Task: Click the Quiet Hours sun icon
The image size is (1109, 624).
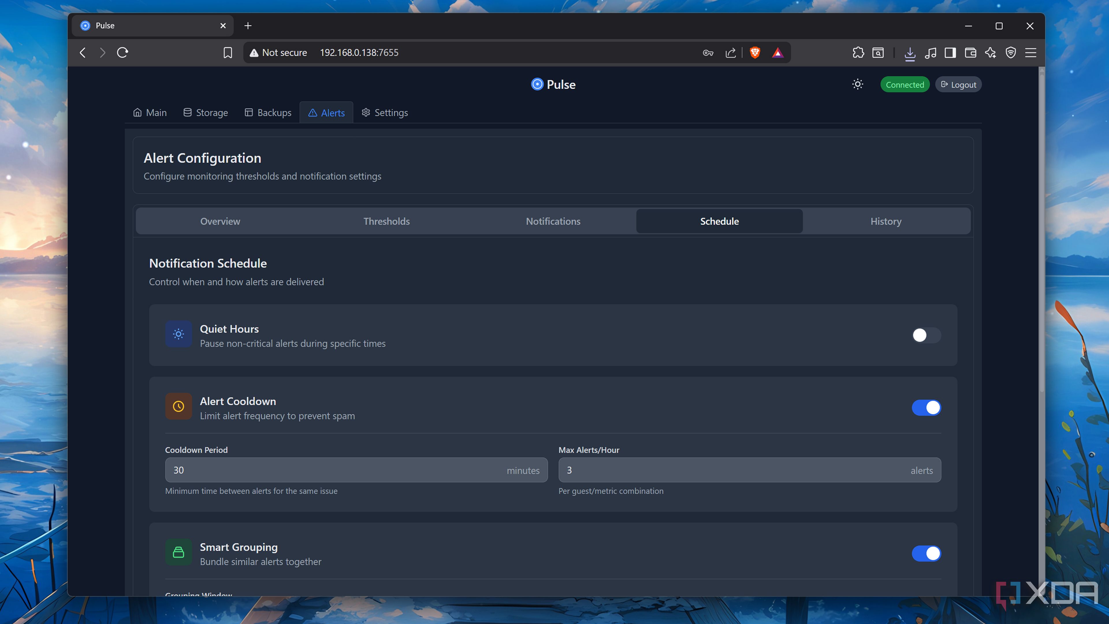Action: point(179,334)
